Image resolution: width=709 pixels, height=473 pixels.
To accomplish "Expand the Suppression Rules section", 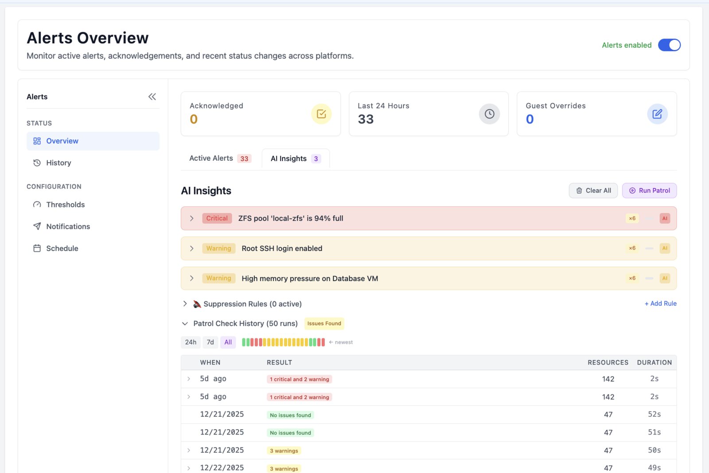I will pyautogui.click(x=185, y=304).
